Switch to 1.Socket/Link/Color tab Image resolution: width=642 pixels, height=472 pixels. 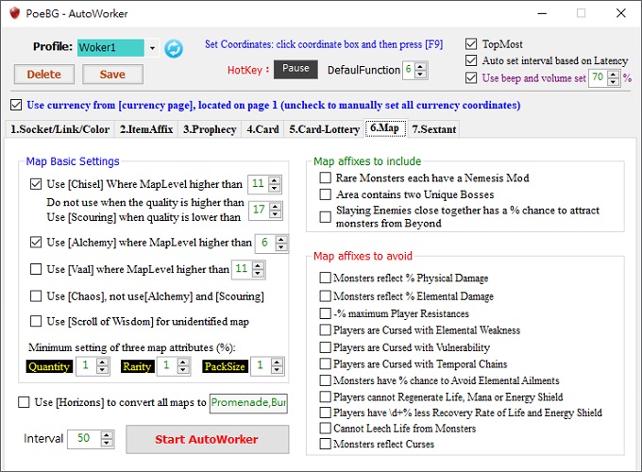coord(59,129)
